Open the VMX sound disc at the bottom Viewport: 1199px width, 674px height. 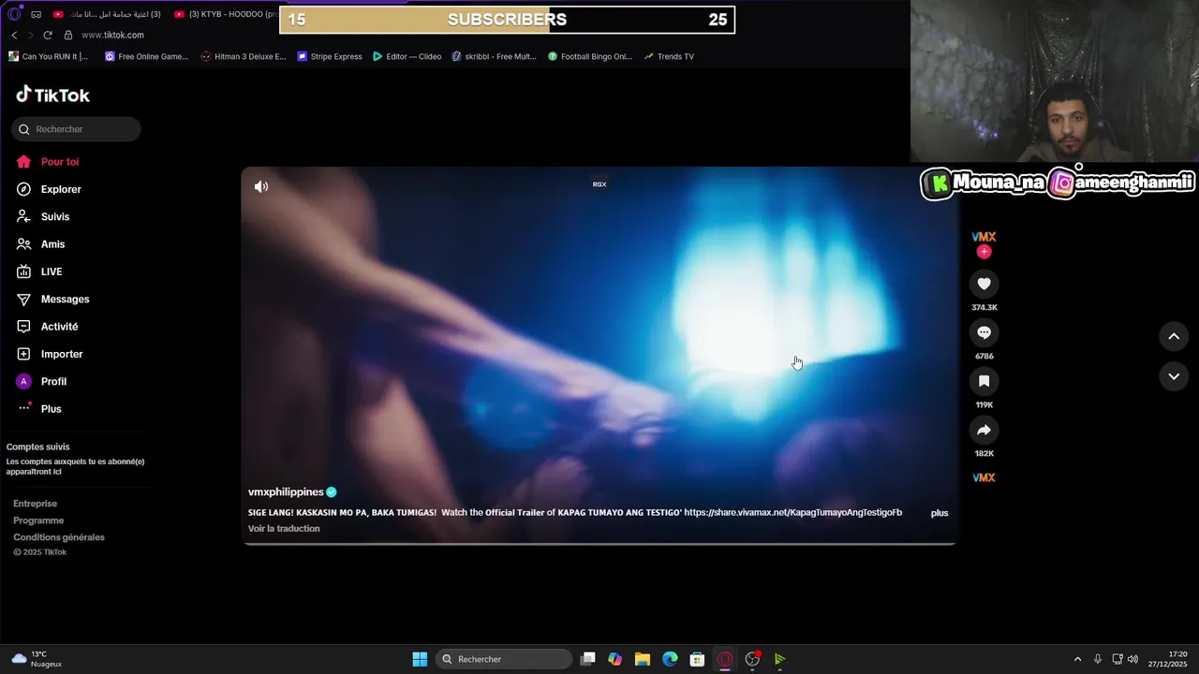pyautogui.click(x=984, y=477)
